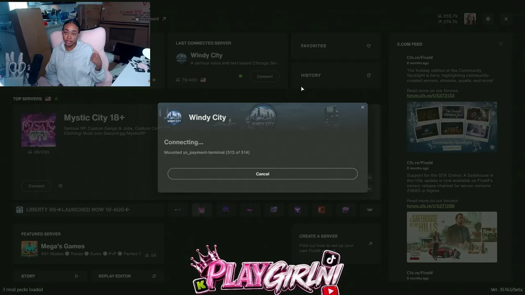
Task: Click the 255.7k players count
Action: click(447, 16)
